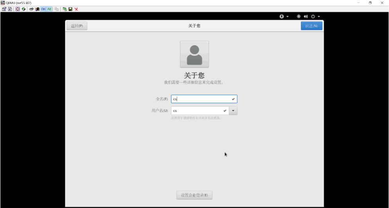The height and width of the screenshot is (208, 389).
Task: Minimize the QEMU viewer window
Action: coord(358,3)
